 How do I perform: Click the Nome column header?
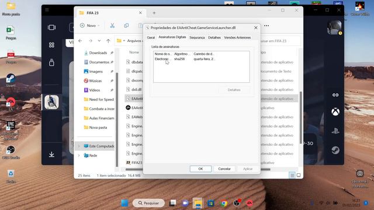pyautogui.click(x=134, y=52)
